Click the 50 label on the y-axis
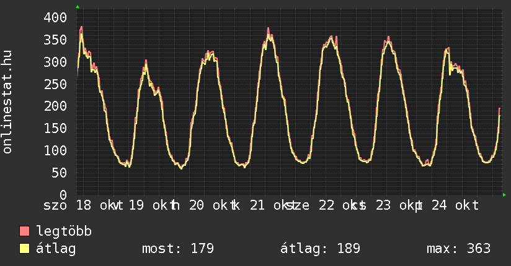The image size is (511, 266). 59,173
